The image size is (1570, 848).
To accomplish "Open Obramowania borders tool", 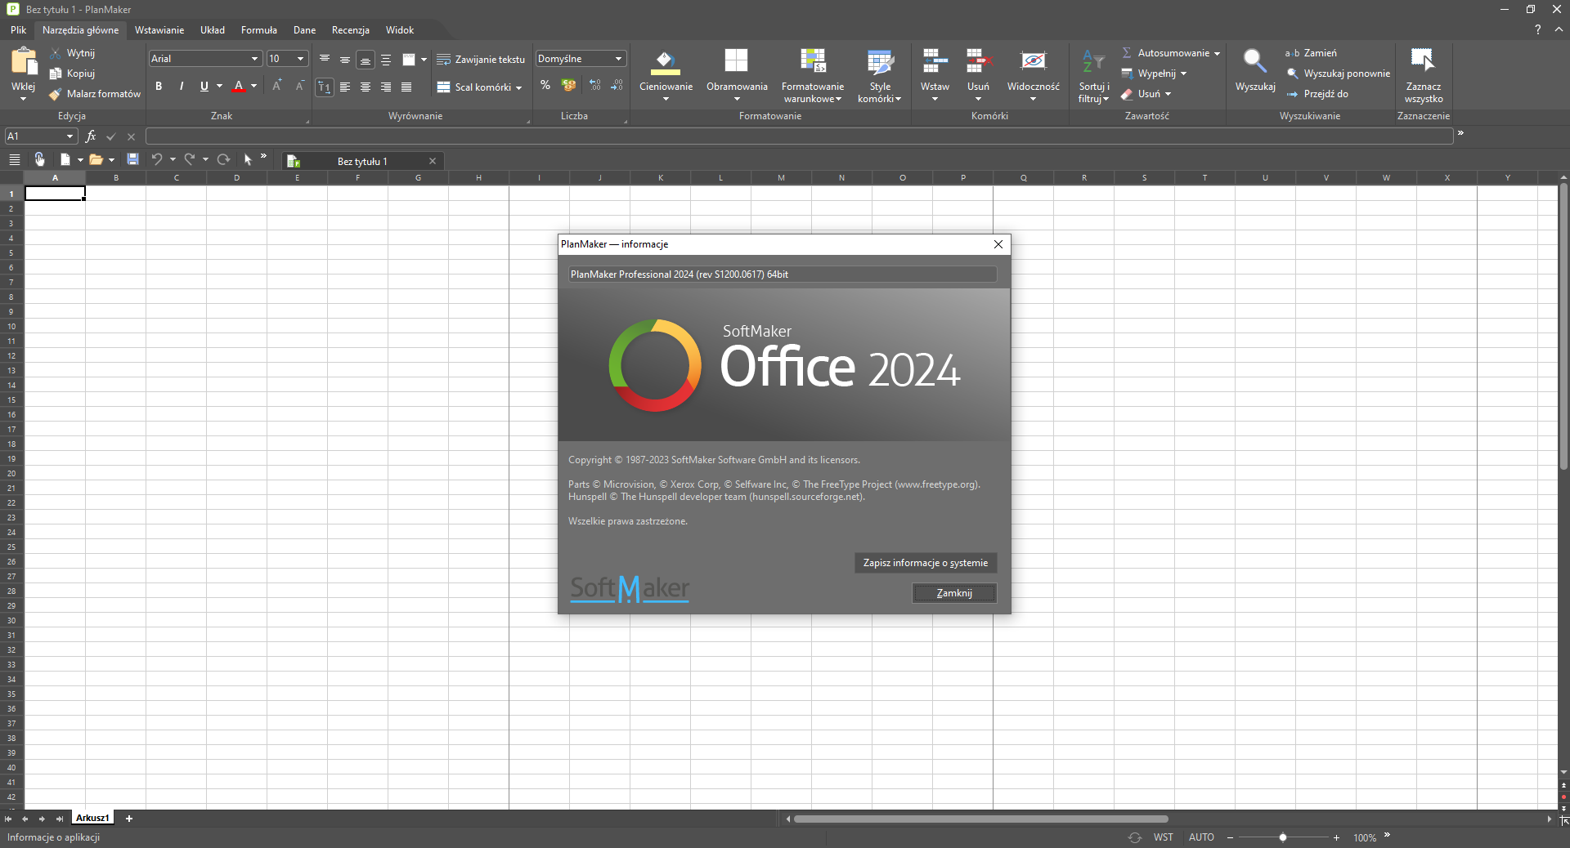I will pos(737,74).
